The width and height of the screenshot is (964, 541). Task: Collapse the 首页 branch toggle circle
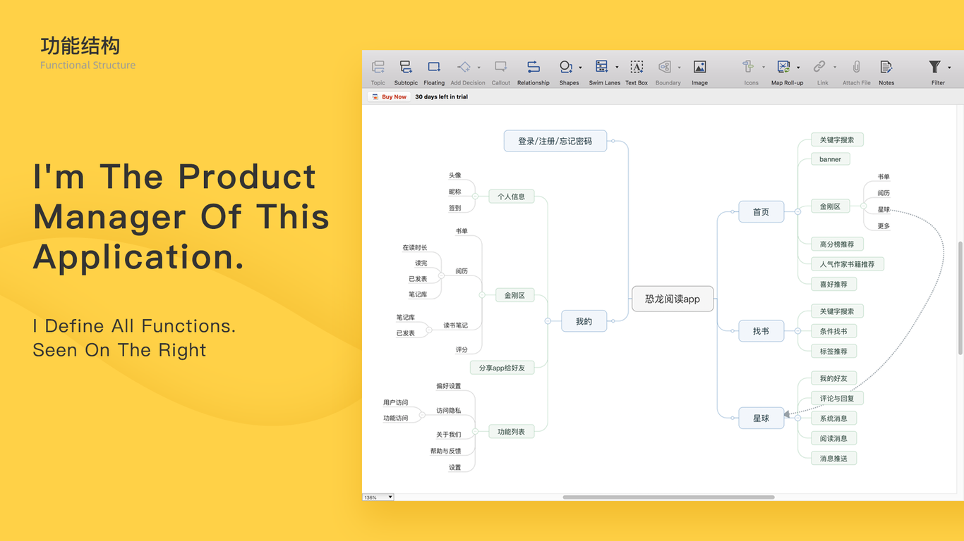[x=797, y=211]
